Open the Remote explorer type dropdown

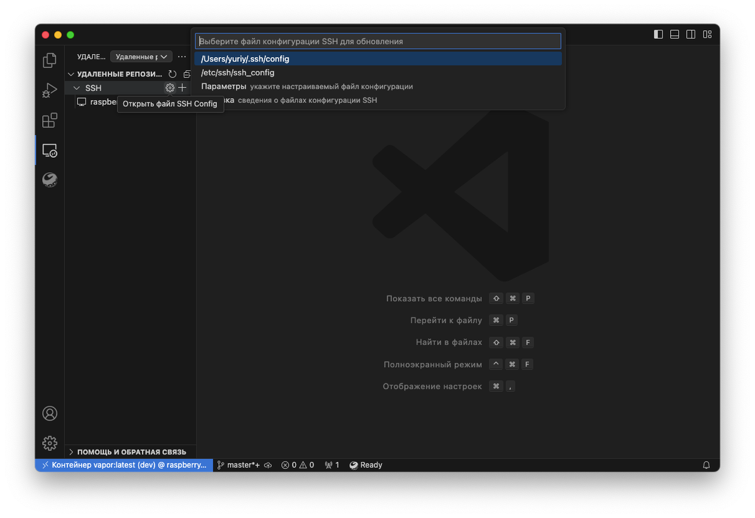[x=141, y=57]
